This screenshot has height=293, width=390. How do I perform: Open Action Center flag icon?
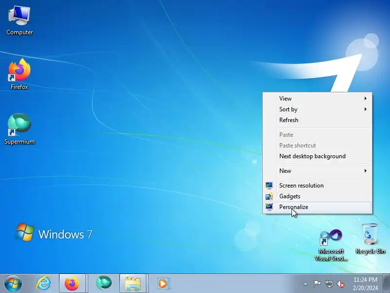pos(317,284)
